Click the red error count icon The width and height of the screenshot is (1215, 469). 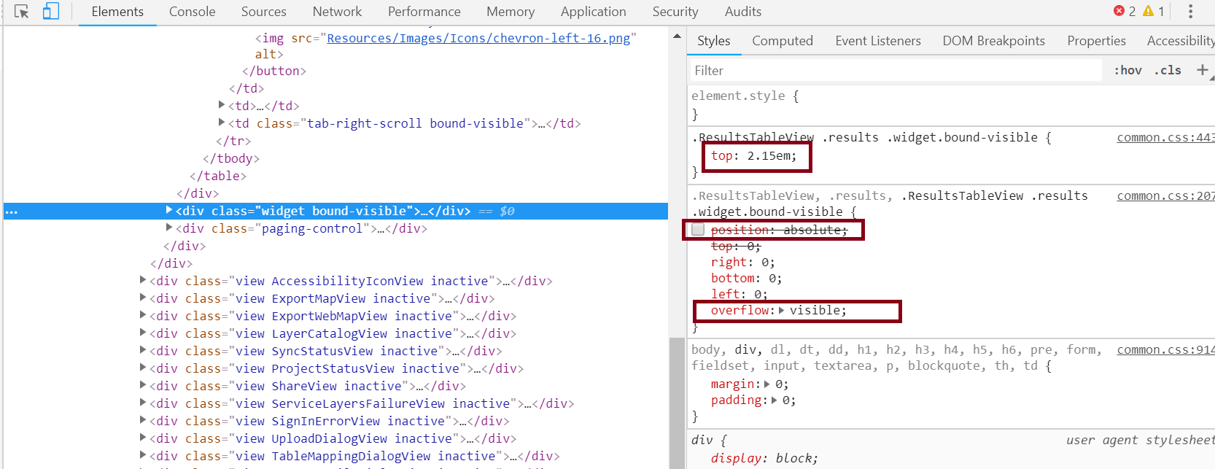coord(1119,11)
